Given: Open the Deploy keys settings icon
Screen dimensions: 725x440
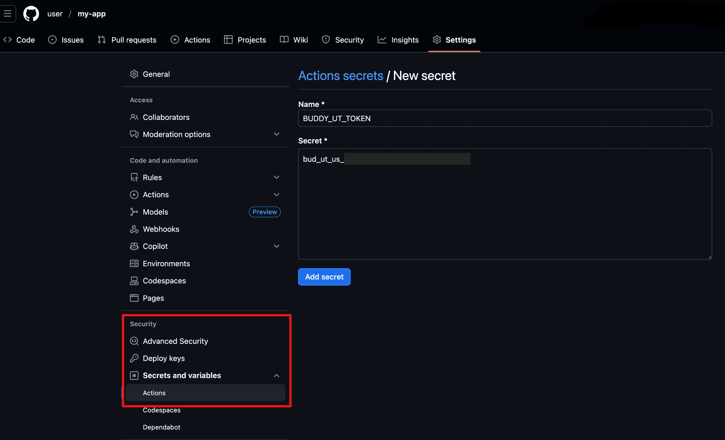Looking at the screenshot, I should pos(134,358).
